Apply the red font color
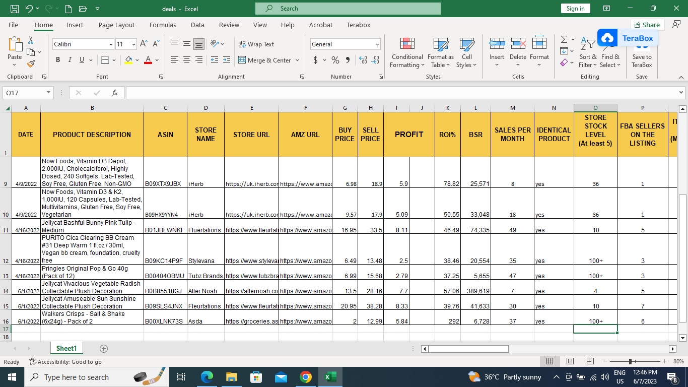Viewport: 688px width, 387px height. [x=148, y=60]
